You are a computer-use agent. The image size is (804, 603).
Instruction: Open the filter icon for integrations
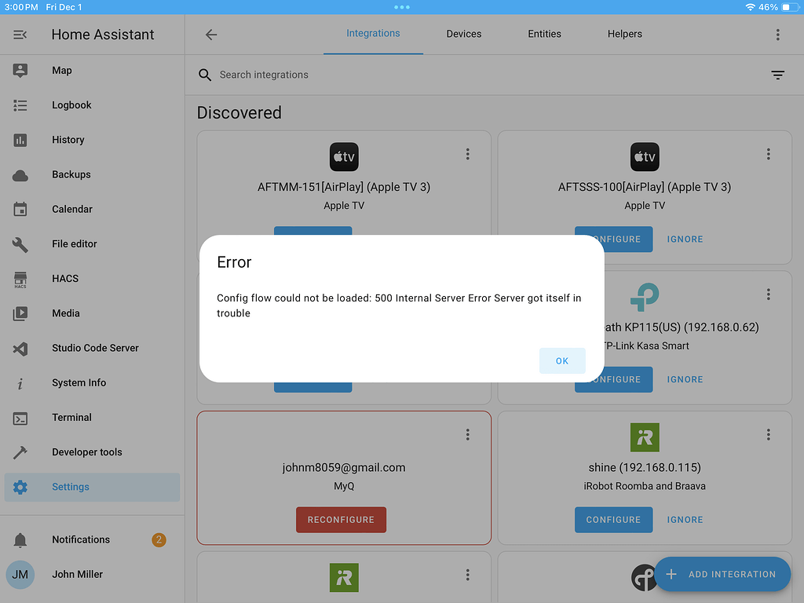click(x=777, y=75)
